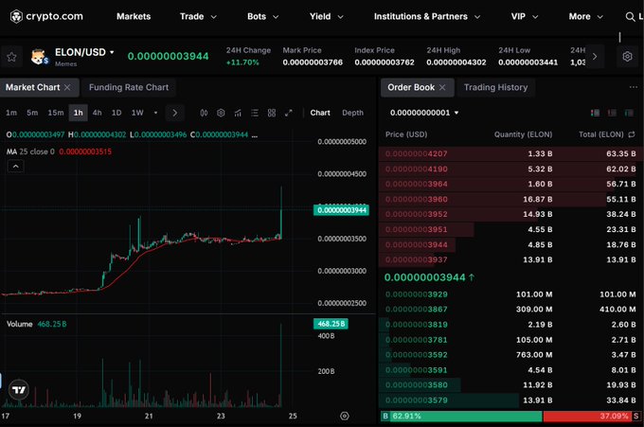Expand chart to fullscreen
The image size is (644, 427).
pyautogui.click(x=289, y=113)
